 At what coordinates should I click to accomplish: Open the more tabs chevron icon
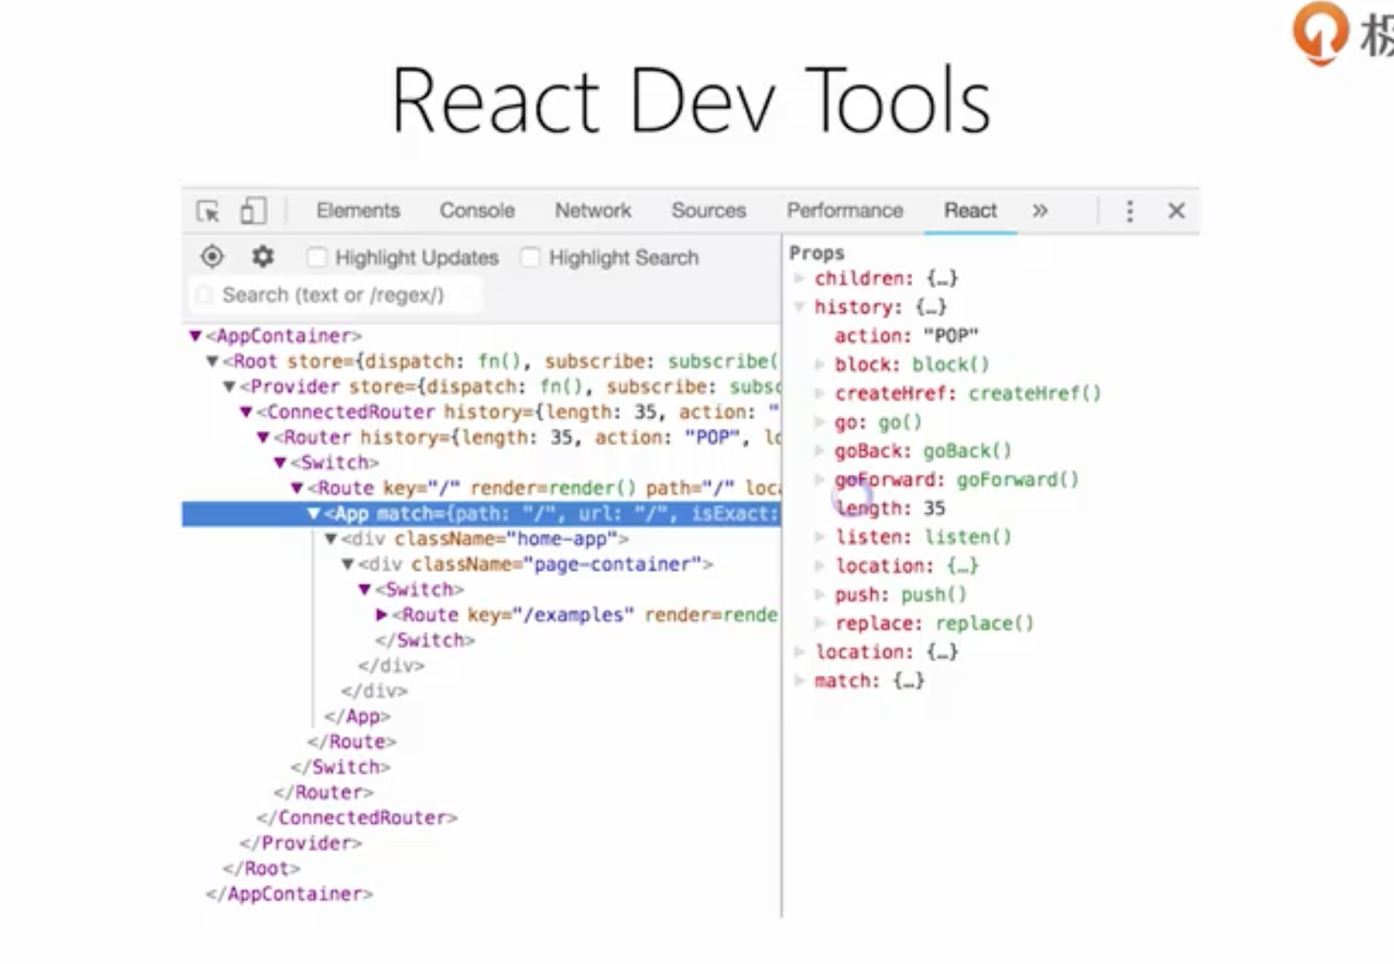(1039, 211)
